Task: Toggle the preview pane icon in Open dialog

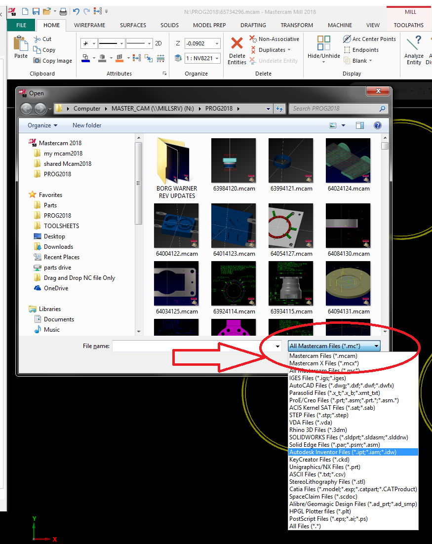Action: (x=360, y=125)
